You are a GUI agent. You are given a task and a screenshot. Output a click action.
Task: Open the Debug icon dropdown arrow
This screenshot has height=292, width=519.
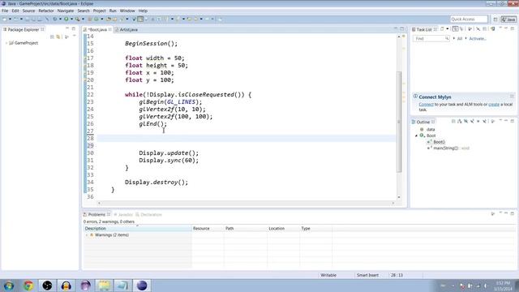(x=60, y=19)
